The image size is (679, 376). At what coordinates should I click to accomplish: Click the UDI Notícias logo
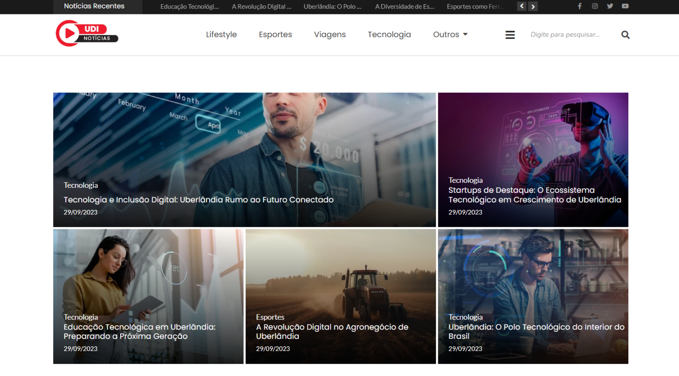click(87, 33)
